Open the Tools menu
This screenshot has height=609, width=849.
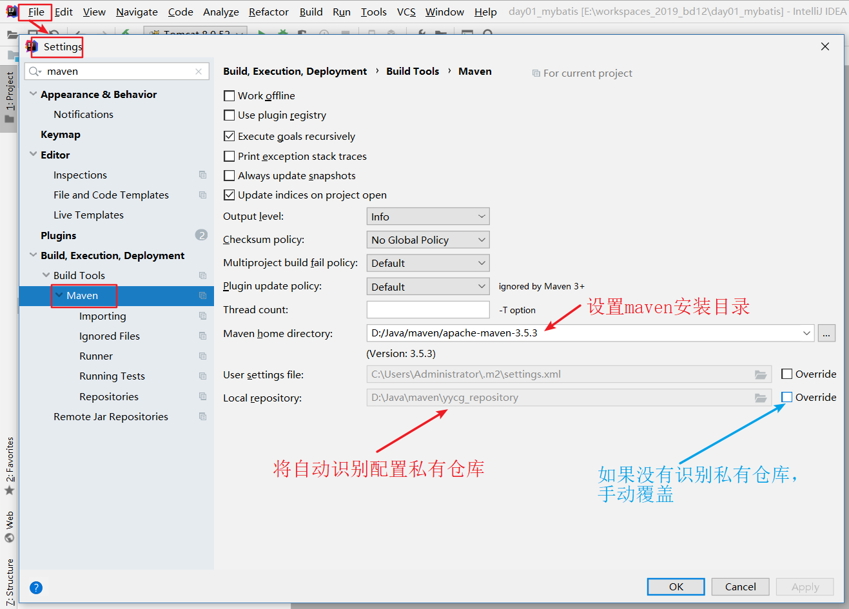pyautogui.click(x=374, y=12)
